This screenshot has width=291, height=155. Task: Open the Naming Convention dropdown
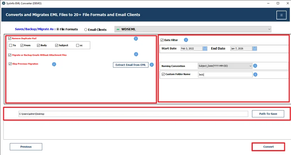[225, 66]
